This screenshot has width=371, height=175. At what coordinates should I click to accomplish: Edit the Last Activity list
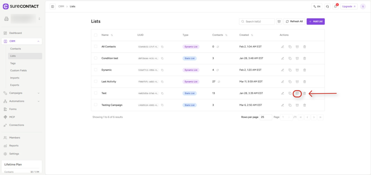pyautogui.click(x=283, y=82)
